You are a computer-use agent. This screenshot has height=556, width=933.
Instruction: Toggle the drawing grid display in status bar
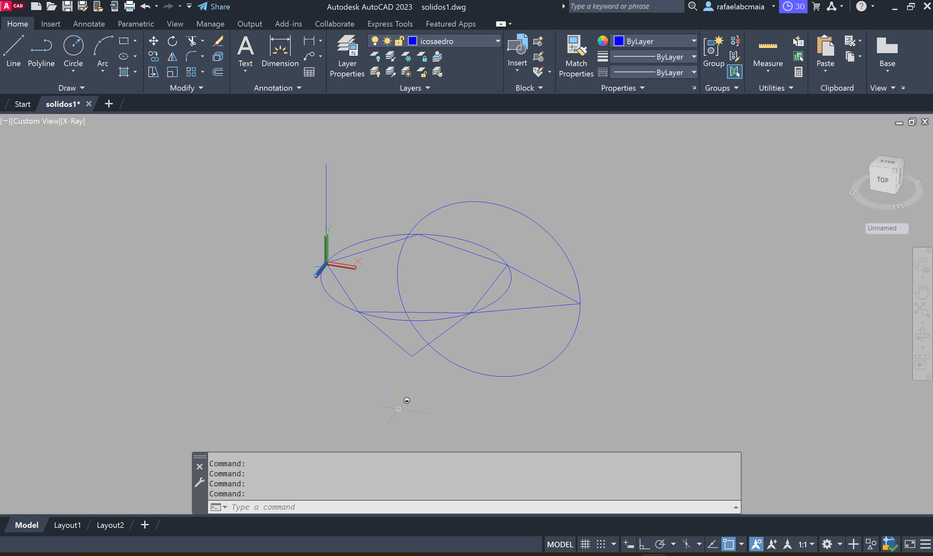point(585,544)
